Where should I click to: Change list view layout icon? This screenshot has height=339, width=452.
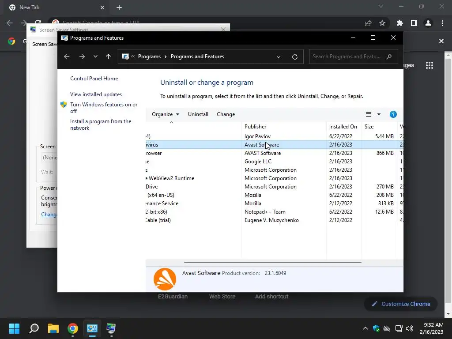point(369,114)
